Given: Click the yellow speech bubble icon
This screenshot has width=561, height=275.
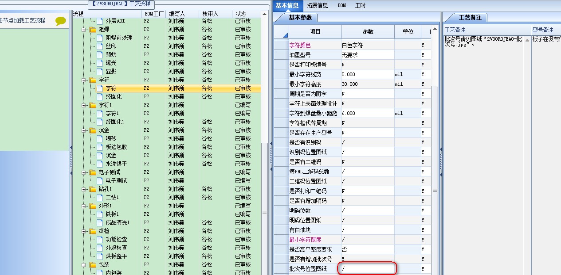Looking at the screenshot, I should pyautogui.click(x=61, y=21).
